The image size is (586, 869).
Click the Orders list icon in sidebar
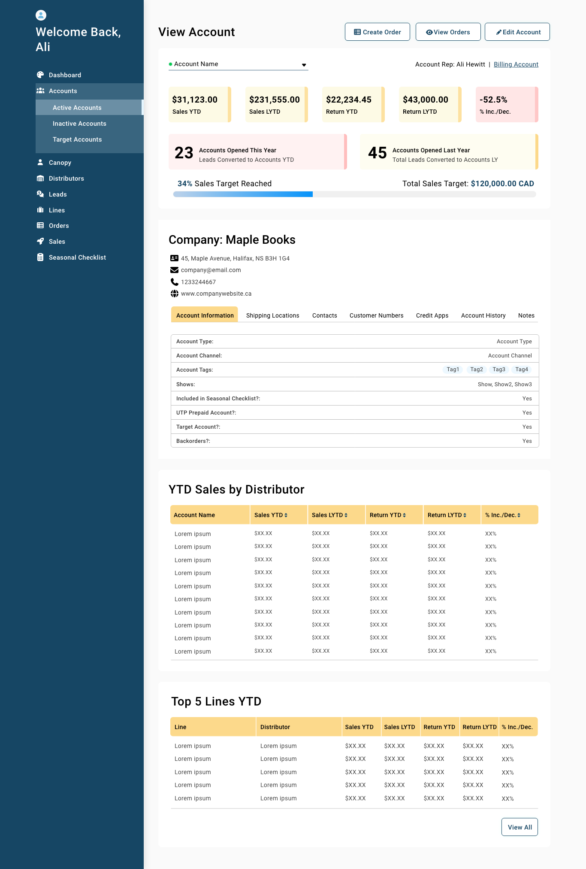40,225
